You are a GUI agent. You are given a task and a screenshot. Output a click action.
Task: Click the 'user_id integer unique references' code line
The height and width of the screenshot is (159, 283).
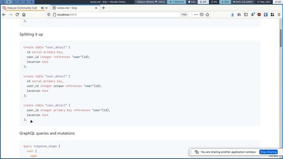[x=64, y=86]
